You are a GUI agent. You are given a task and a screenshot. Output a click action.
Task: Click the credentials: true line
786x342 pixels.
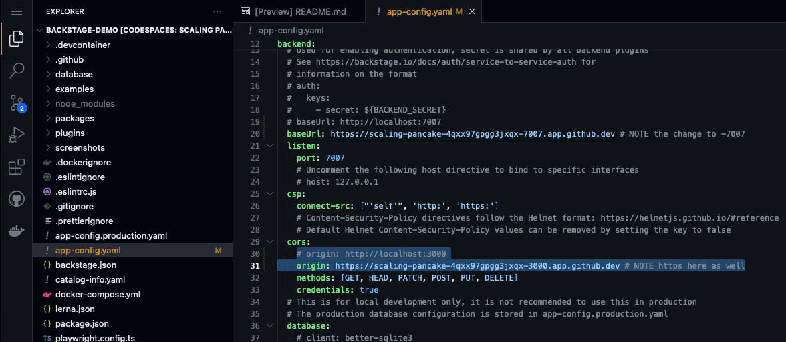click(338, 289)
